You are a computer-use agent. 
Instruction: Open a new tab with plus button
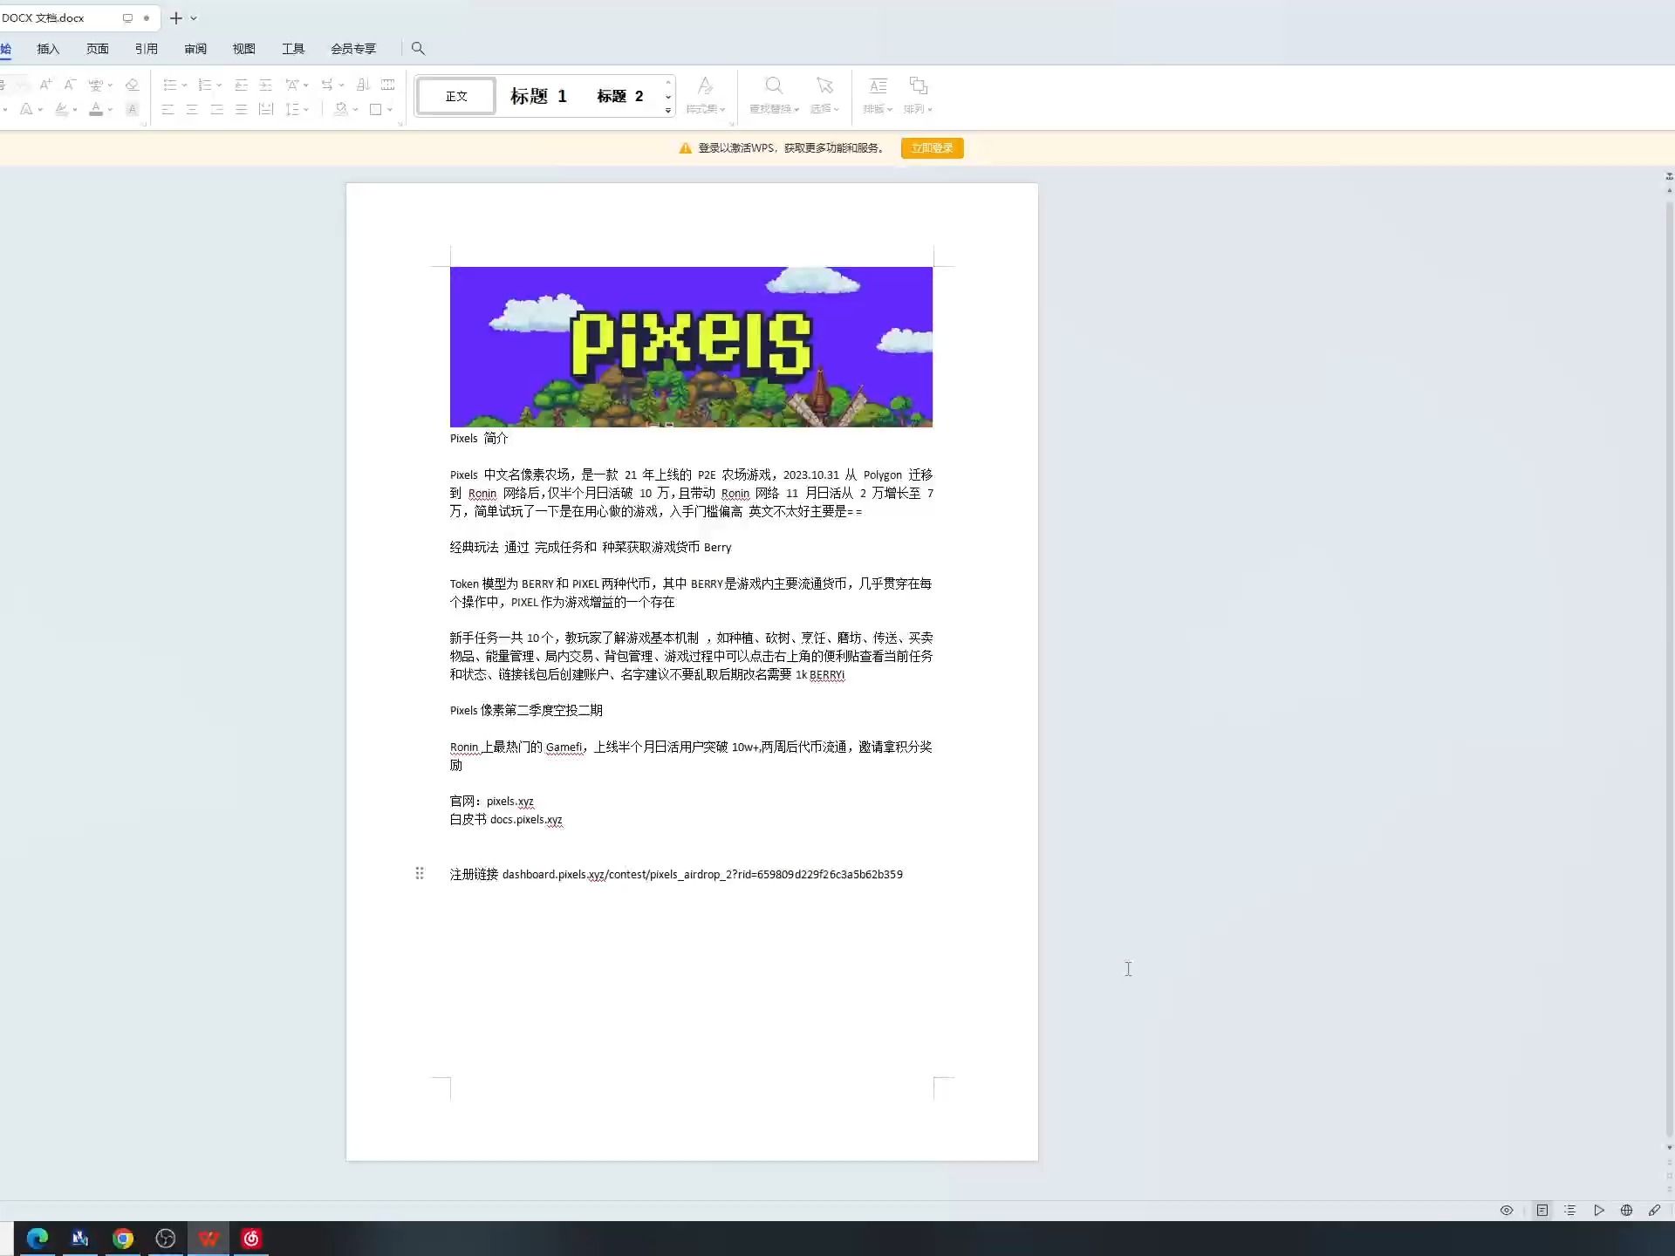pos(175,17)
